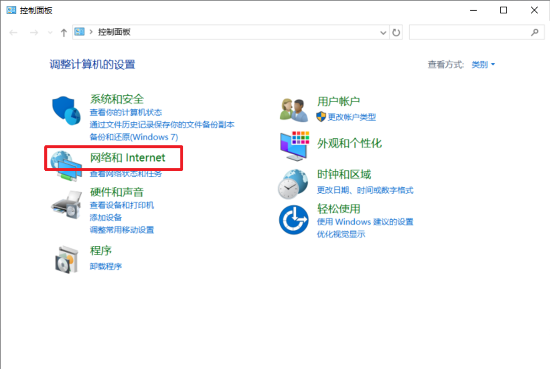Close the Control Panel window
Image resolution: width=550 pixels, height=369 pixels.
[534, 11]
